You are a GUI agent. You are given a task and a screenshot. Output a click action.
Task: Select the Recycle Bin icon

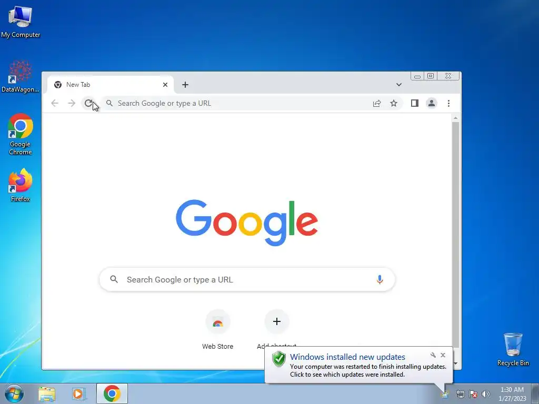click(x=513, y=349)
